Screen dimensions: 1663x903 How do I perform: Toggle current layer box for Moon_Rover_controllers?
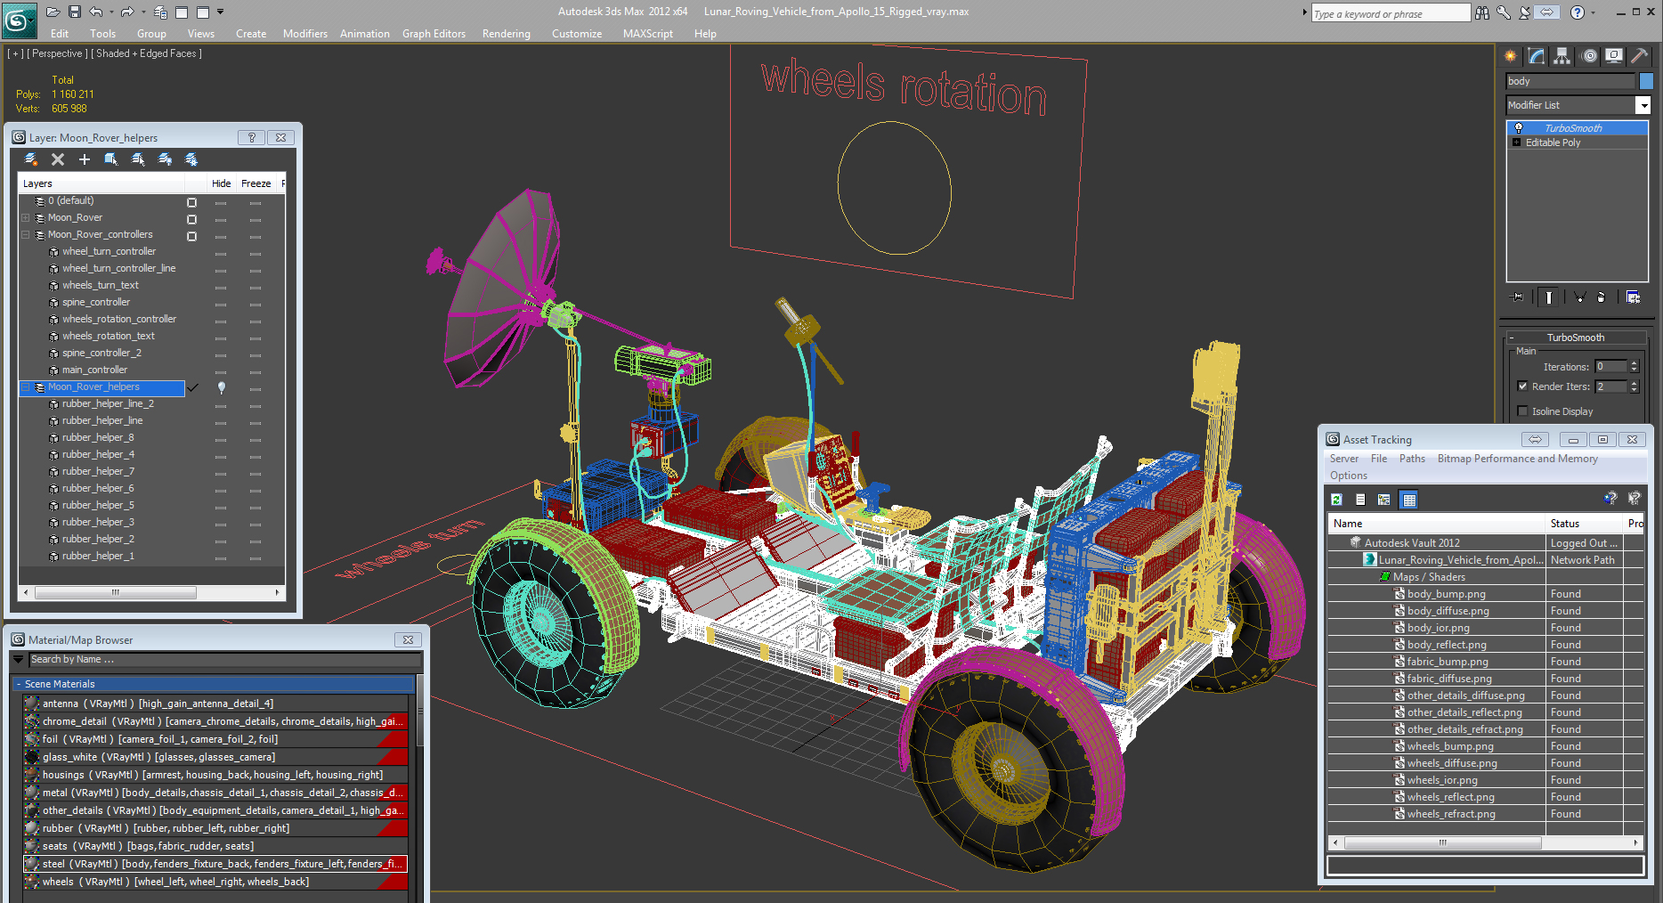tap(191, 236)
